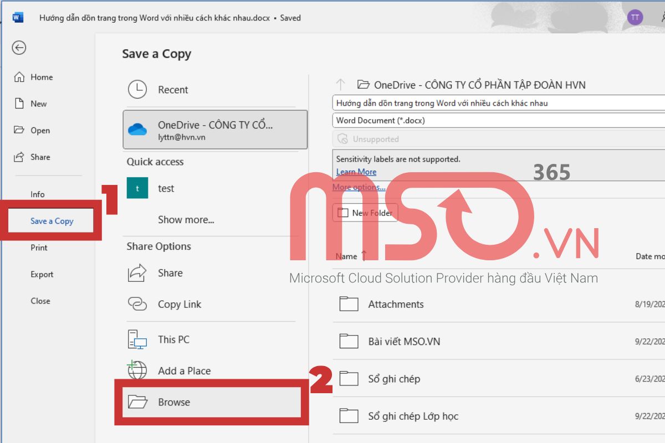The width and height of the screenshot is (665, 443).
Task: Click the New Folder button
Action: coord(365,213)
